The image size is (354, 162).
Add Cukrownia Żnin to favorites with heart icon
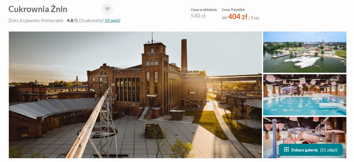[107, 9]
